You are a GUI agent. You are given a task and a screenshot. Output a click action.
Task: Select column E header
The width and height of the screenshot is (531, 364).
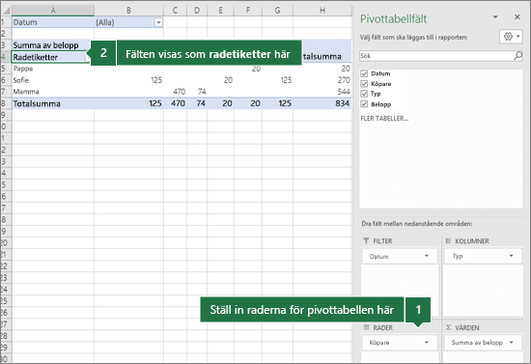[x=220, y=11]
